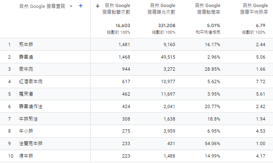273x163 pixels.
Task: Click average position value 5.06
Action: point(260,57)
